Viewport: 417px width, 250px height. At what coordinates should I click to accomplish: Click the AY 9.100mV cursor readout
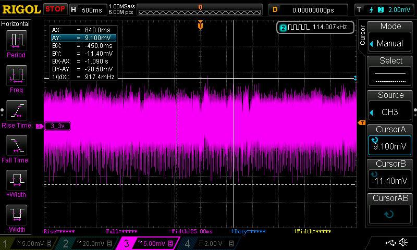tap(83, 38)
